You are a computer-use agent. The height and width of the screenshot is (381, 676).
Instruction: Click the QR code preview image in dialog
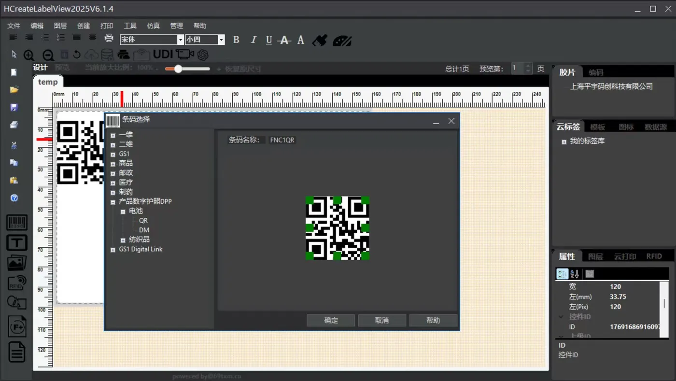[338, 228]
